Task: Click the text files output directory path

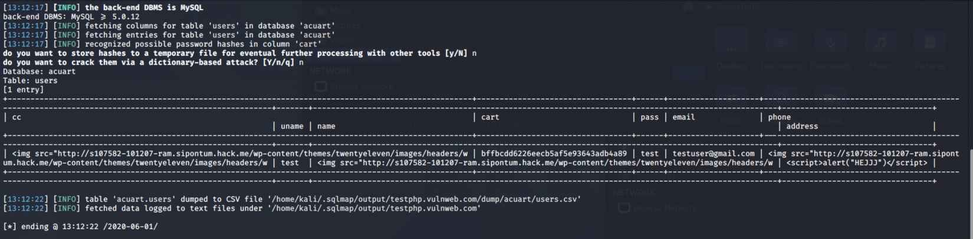Action: coord(374,208)
